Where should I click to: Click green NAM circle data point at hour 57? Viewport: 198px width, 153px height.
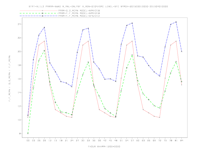pyautogui.click(x=132, y=55)
